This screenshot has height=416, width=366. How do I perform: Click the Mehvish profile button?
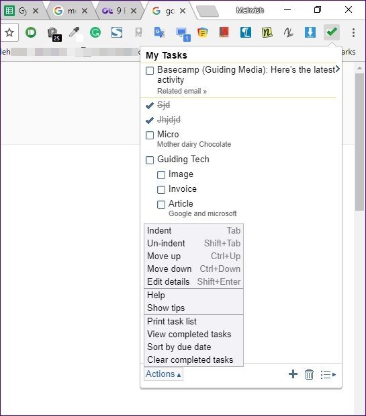click(x=250, y=10)
